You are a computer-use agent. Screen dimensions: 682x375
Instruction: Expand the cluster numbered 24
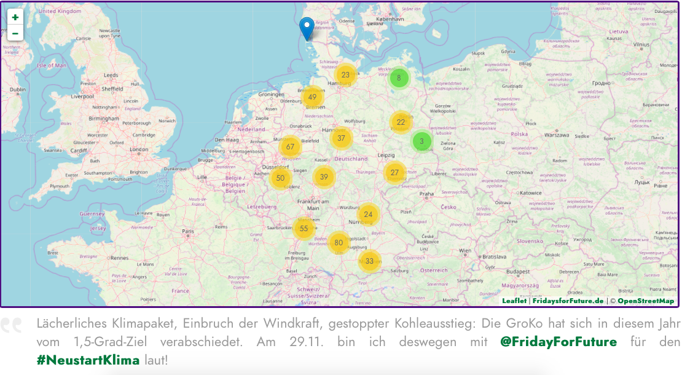coord(368,215)
